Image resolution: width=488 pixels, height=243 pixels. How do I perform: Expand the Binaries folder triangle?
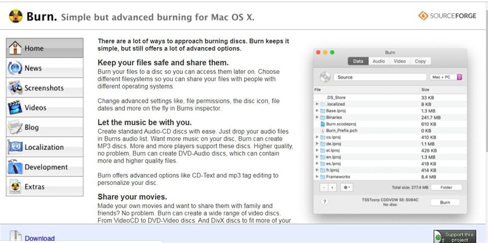[x=317, y=117]
